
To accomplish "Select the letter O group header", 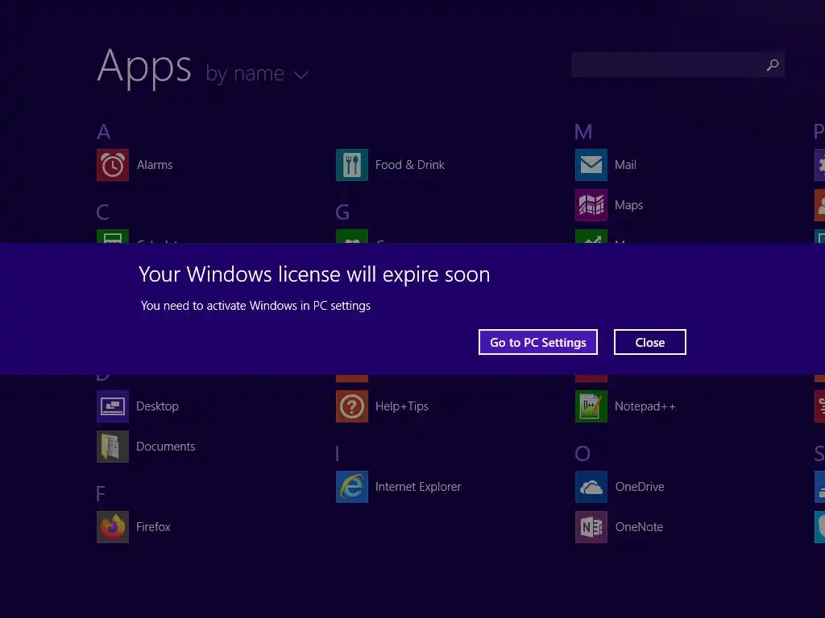I will tap(582, 454).
